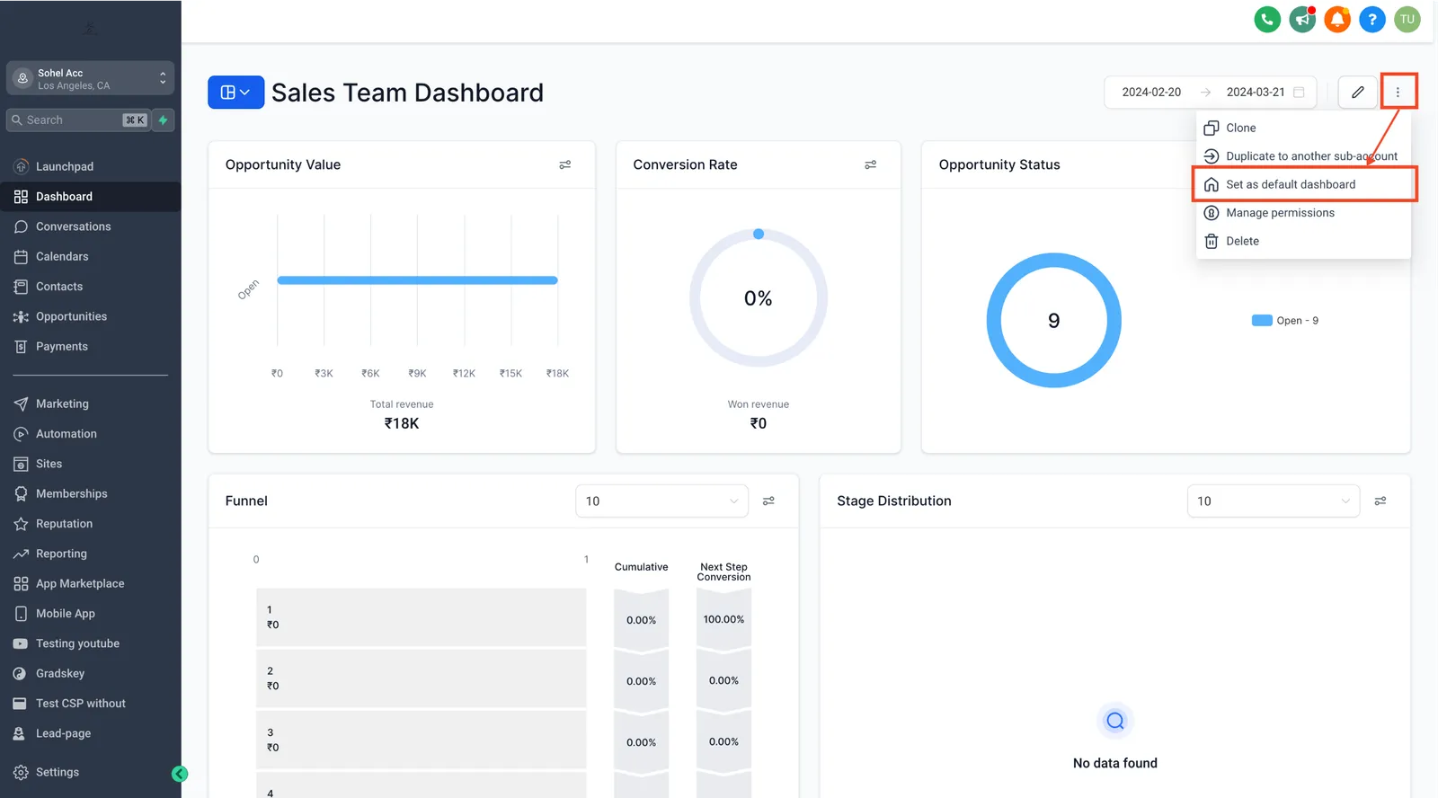Open Conversion Rate widget filter settings icon
Image resolution: width=1438 pixels, height=798 pixels.
tap(870, 164)
